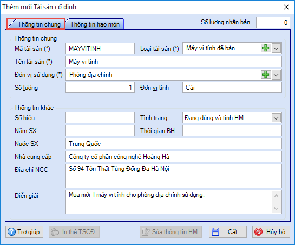The height and width of the screenshot is (245, 295).
Task: Click the Trợ giúp help icon button
Action: pyautogui.click(x=24, y=232)
